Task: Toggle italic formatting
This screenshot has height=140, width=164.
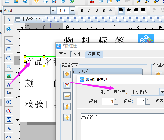Action: tap(89, 11)
